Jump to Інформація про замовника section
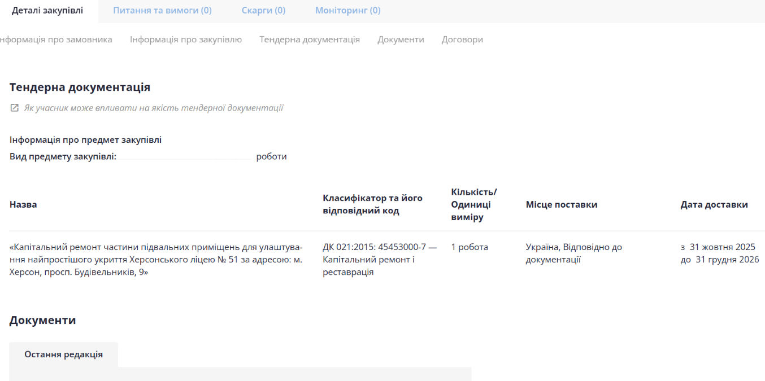 [x=55, y=40]
